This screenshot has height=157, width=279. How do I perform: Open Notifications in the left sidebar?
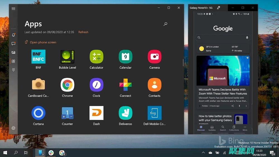click(13, 35)
